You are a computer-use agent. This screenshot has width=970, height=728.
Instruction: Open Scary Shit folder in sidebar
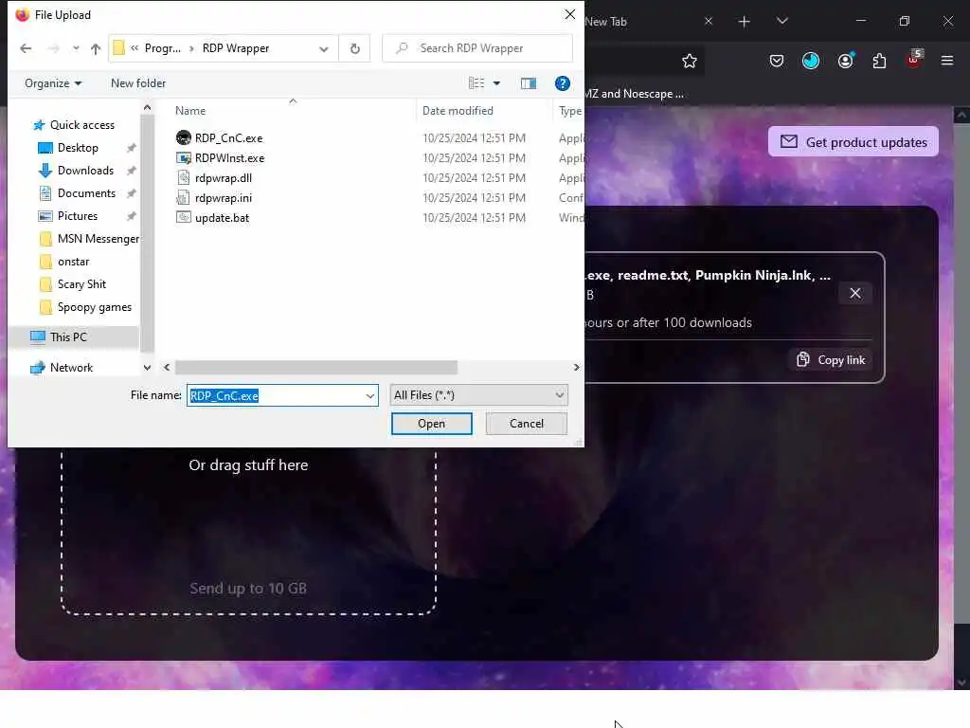click(x=81, y=284)
